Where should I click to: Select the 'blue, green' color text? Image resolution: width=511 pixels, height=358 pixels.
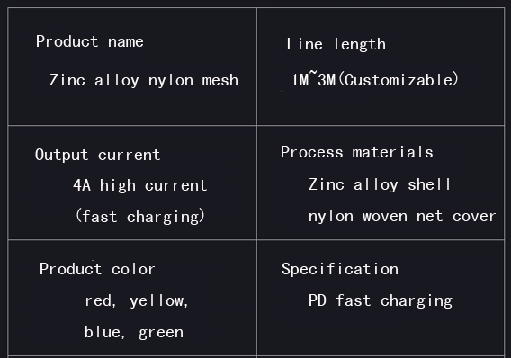pos(134,332)
